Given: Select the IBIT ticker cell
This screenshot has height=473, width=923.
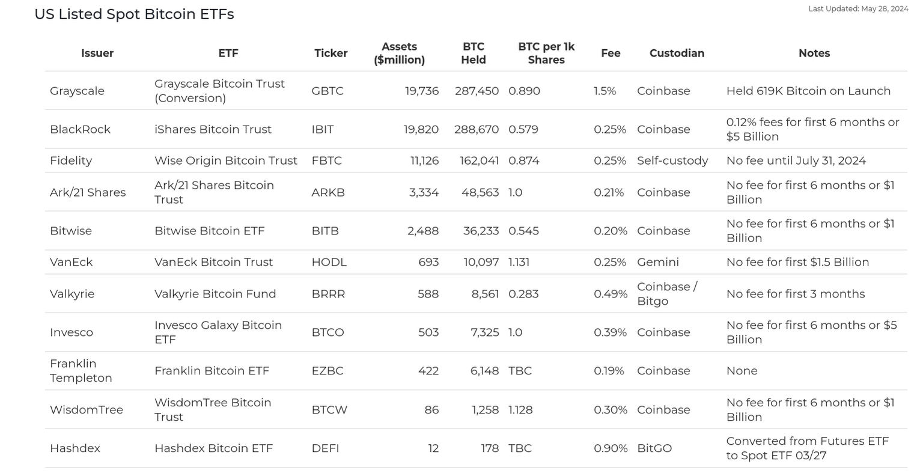Looking at the screenshot, I should pyautogui.click(x=323, y=129).
